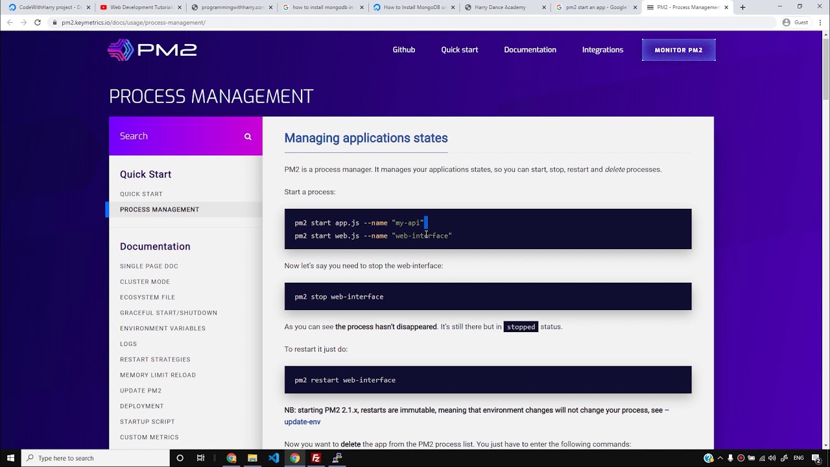The height and width of the screenshot is (467, 830).
Task: Click the page vertical scrollbar thumb
Action: [x=825, y=69]
